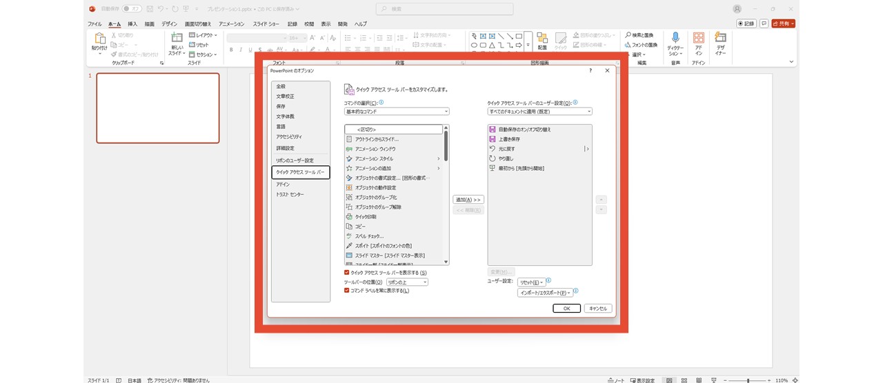Select スペル チェック command

[393, 236]
